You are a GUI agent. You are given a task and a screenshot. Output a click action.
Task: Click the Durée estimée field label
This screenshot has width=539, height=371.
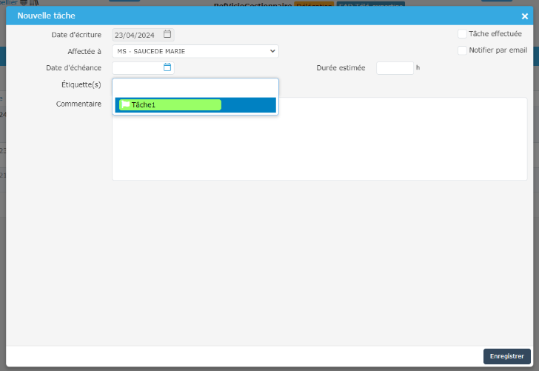(x=341, y=67)
